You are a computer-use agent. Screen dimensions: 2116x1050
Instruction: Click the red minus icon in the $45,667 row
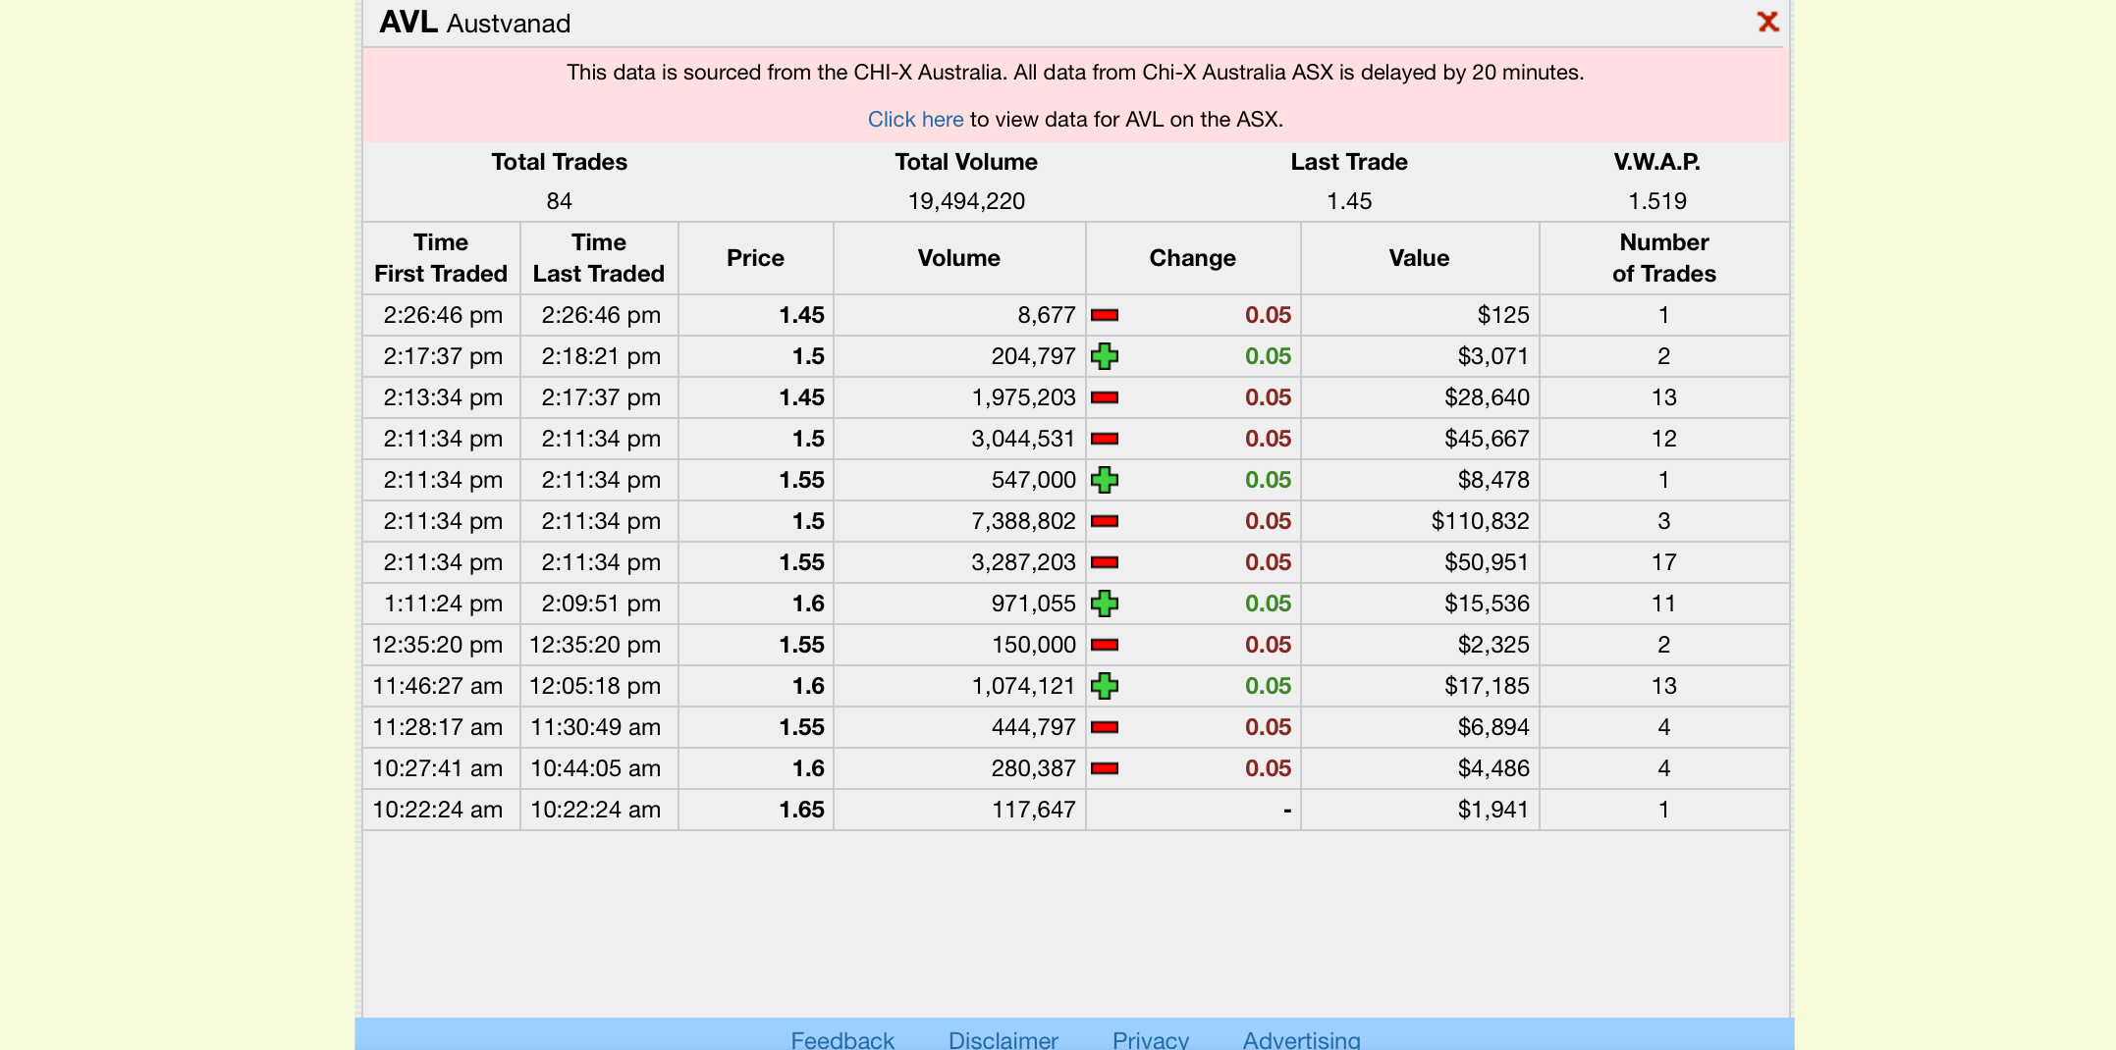pos(1105,439)
